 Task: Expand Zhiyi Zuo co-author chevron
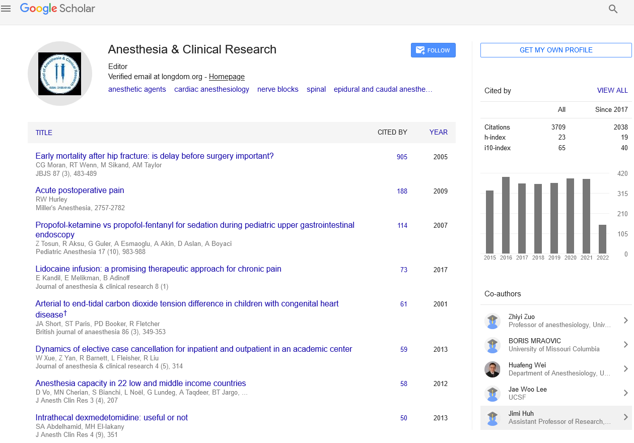(x=625, y=321)
